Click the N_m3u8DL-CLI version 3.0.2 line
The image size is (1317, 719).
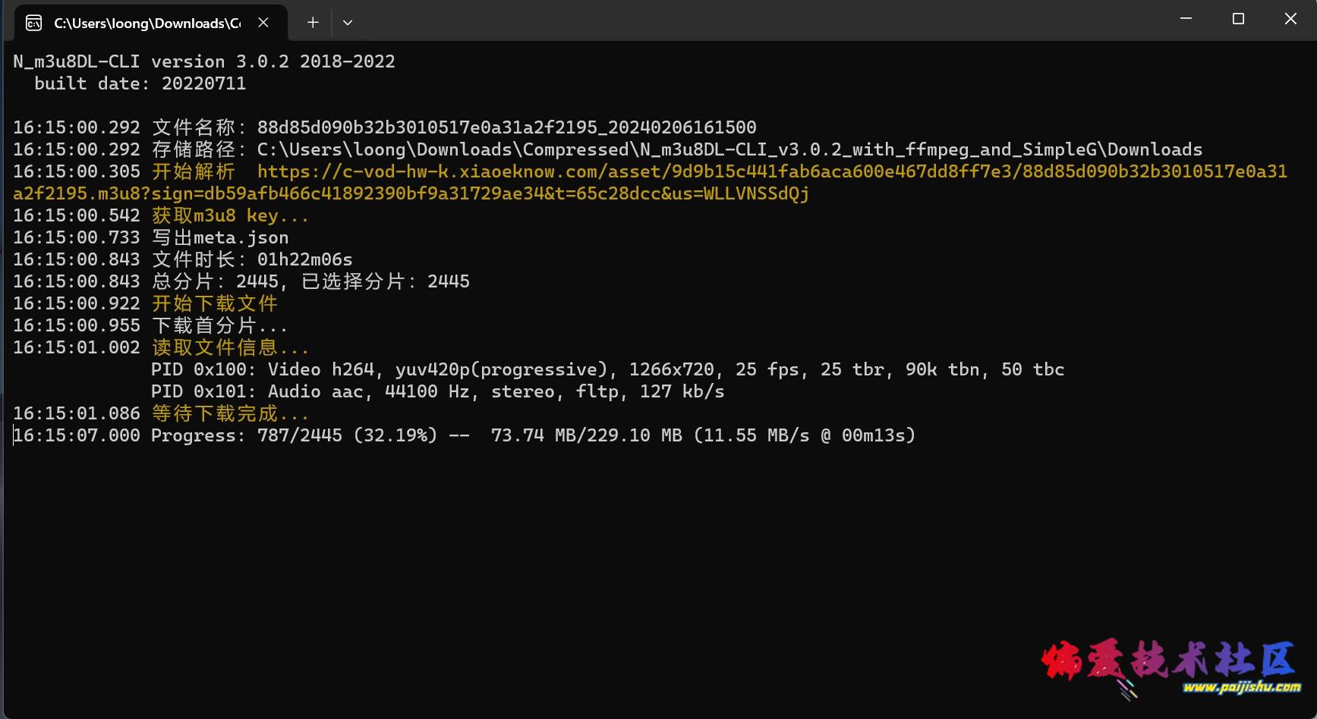204,61
